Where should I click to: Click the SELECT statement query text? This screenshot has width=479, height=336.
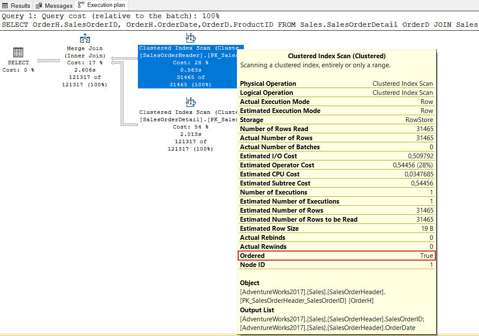(x=239, y=25)
